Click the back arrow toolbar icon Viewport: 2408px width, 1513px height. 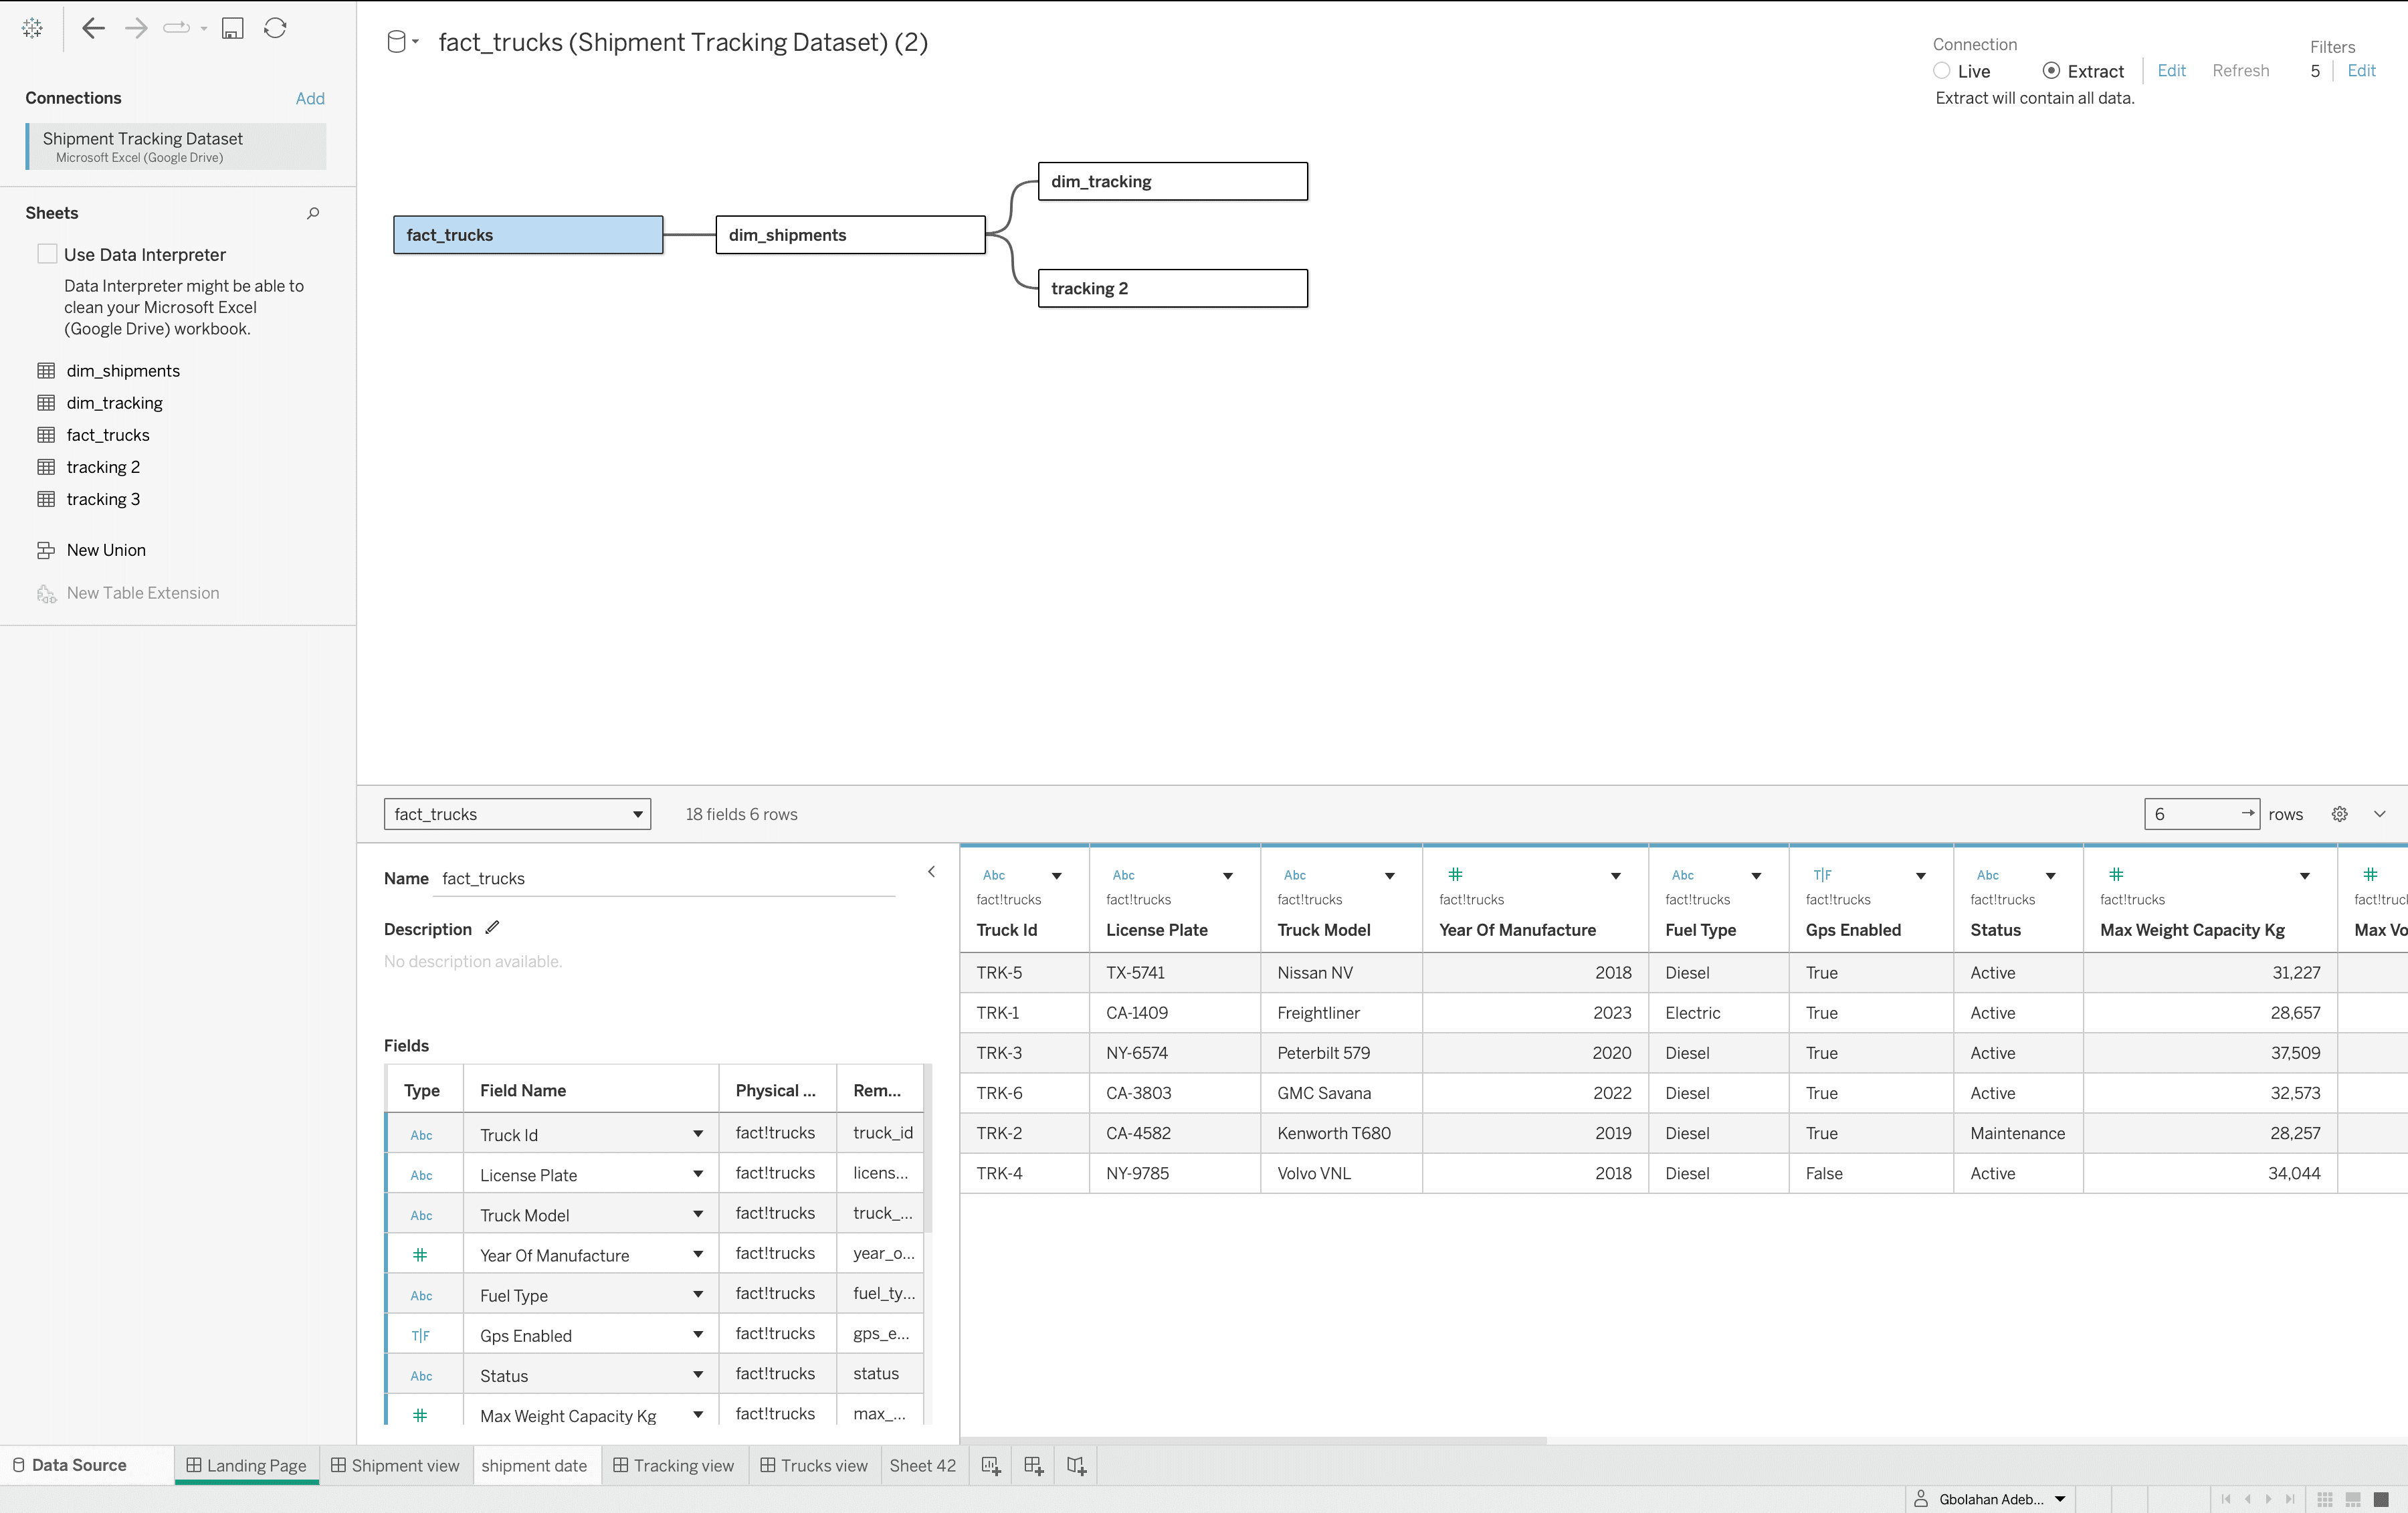pyautogui.click(x=93, y=28)
